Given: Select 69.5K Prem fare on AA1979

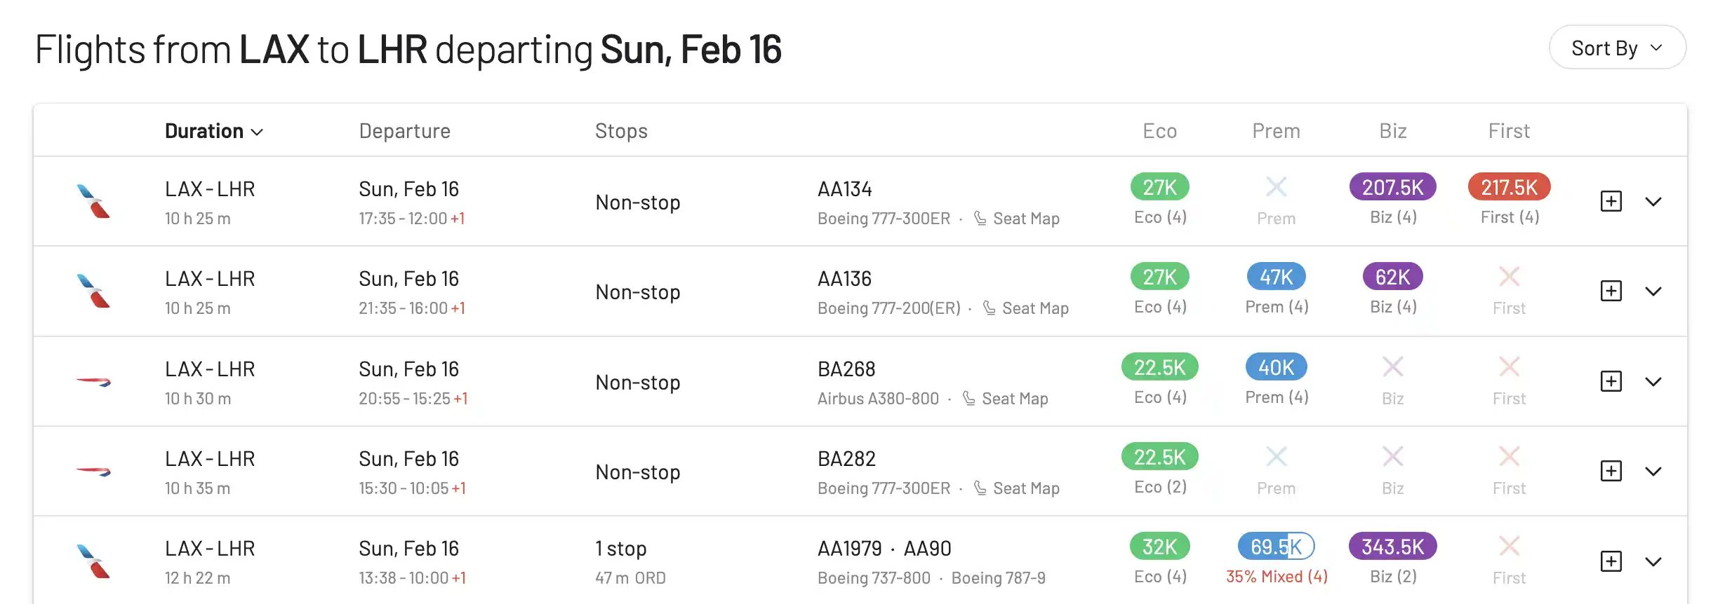Looking at the screenshot, I should pos(1276,547).
